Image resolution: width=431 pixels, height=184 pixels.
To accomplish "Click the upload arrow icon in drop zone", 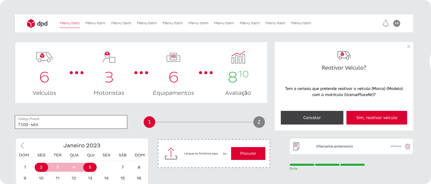I will (171, 153).
